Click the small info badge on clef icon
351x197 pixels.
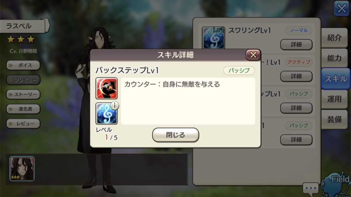pyautogui.click(x=115, y=105)
